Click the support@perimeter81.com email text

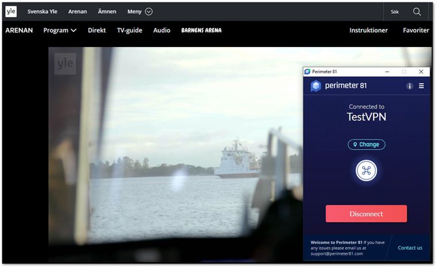(x=337, y=254)
